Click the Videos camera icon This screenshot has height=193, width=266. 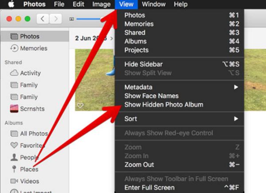point(14,181)
